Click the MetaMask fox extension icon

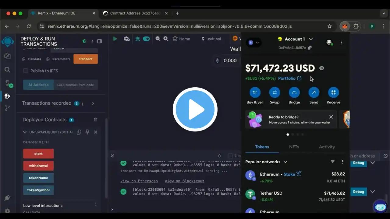345,26
